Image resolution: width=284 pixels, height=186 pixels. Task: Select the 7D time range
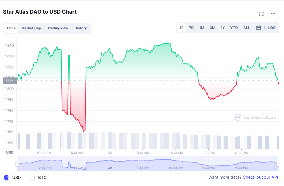(x=191, y=28)
